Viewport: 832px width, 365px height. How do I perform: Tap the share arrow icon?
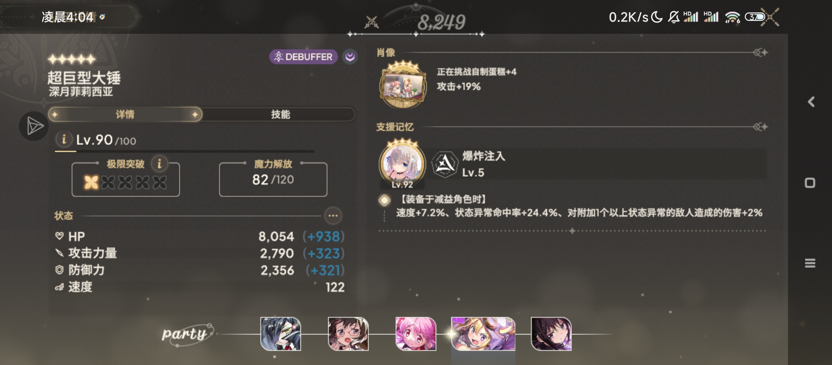[34, 126]
